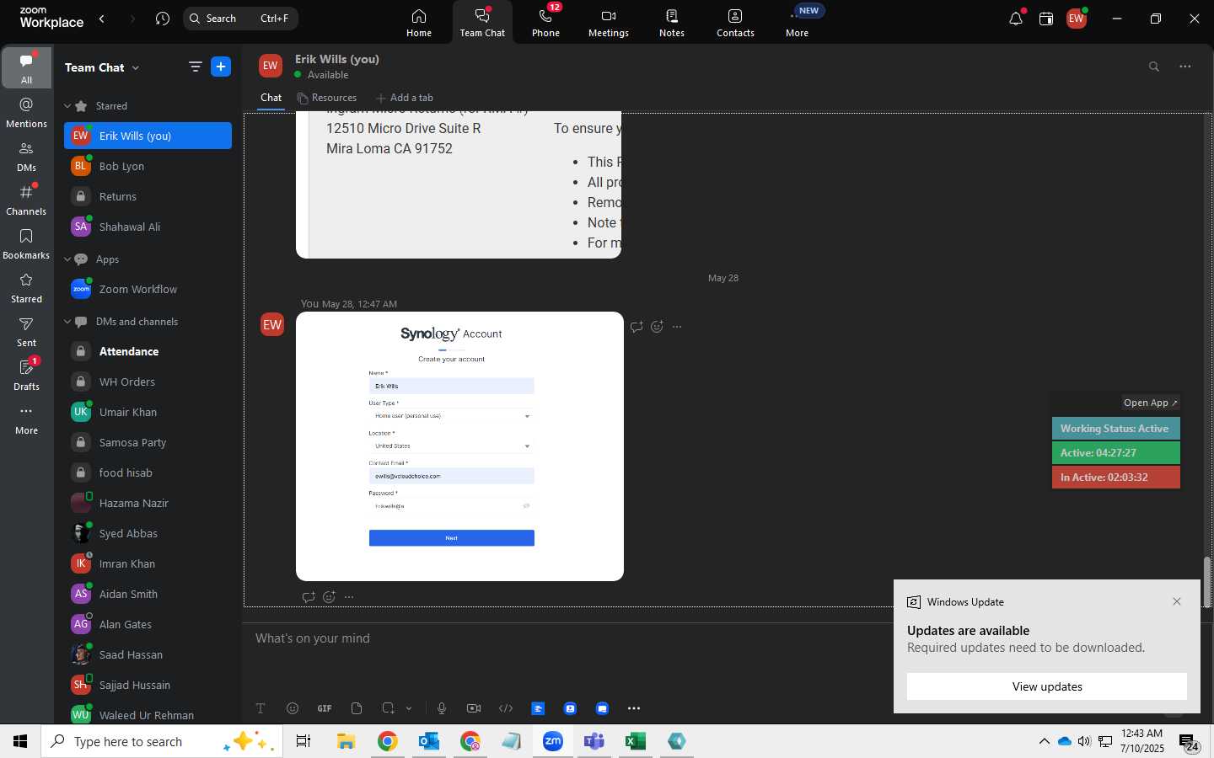1214x758 pixels.
Task: Open the Bob Lyon chat
Action: (x=148, y=166)
